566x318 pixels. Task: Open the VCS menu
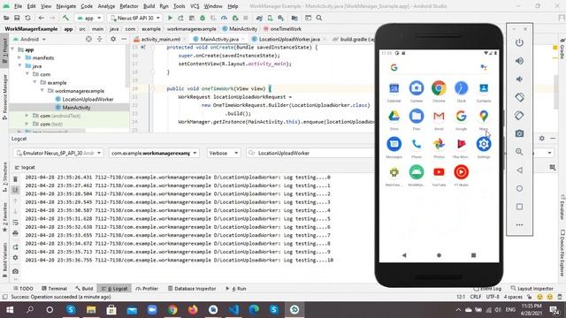pyautogui.click(x=195, y=6)
